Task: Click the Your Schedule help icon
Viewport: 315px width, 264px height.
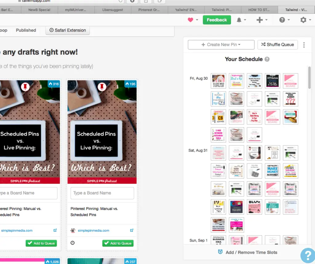Action: pyautogui.click(x=267, y=59)
